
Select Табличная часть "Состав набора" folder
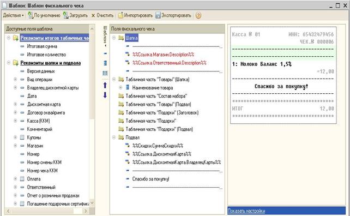click(x=156, y=96)
